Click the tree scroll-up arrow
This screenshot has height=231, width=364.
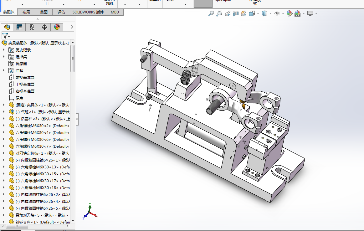(x=73, y=42)
